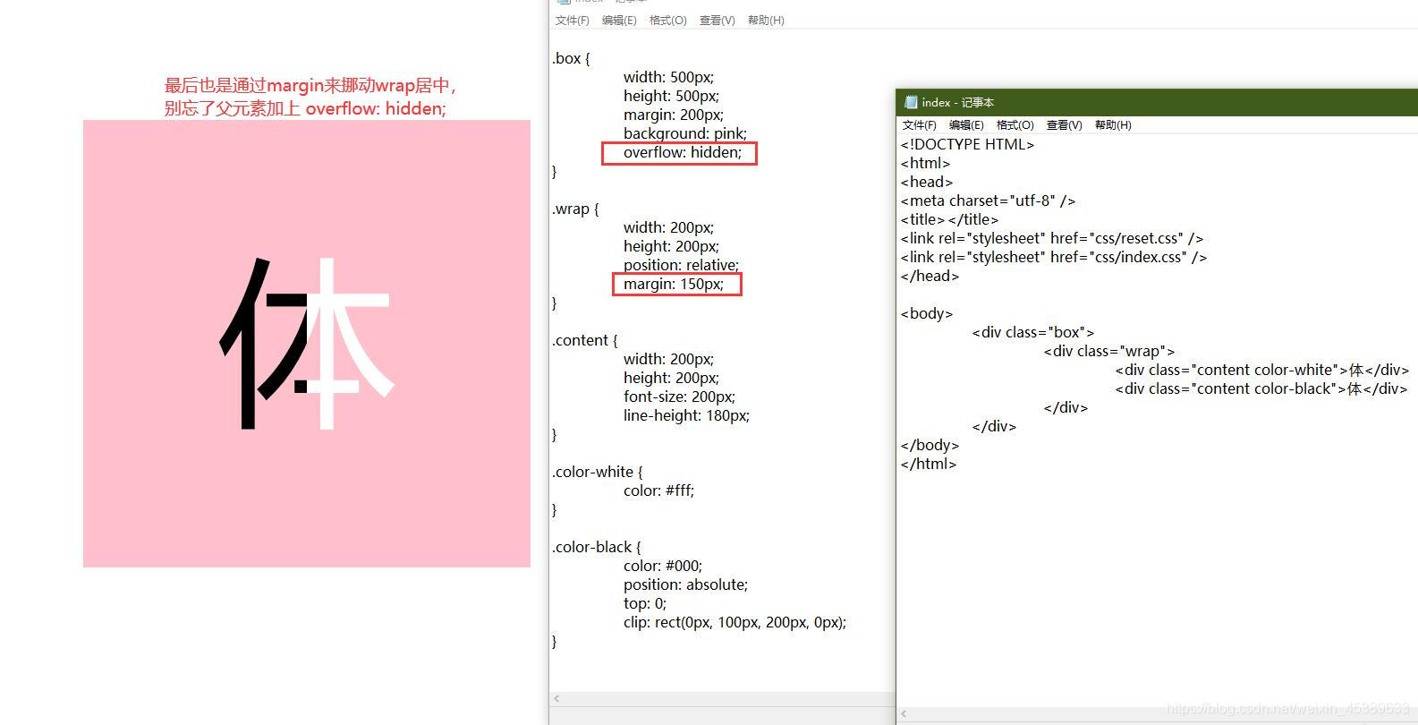Screen dimensions: 1418x725
Task: Click the 'top: 0;' line
Action: coord(645,604)
